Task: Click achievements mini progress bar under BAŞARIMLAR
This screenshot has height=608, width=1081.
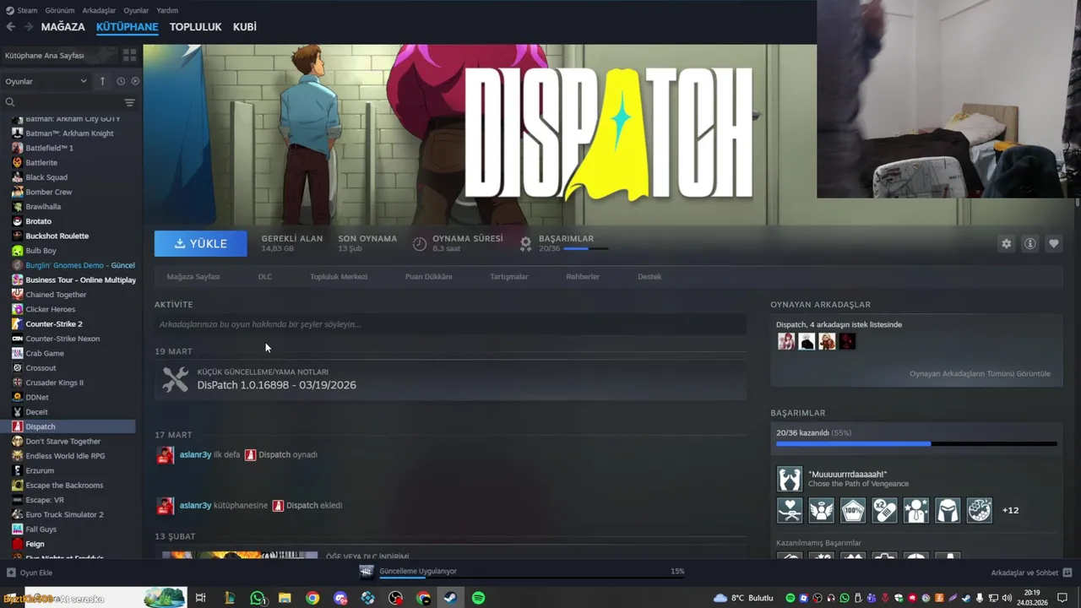Action: (585, 248)
